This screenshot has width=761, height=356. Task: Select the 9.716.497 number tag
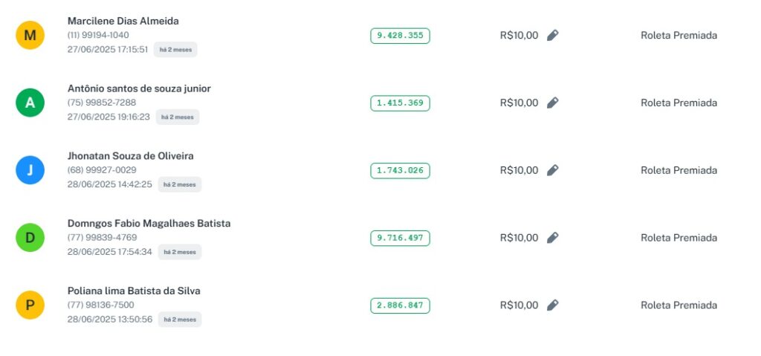(x=400, y=238)
